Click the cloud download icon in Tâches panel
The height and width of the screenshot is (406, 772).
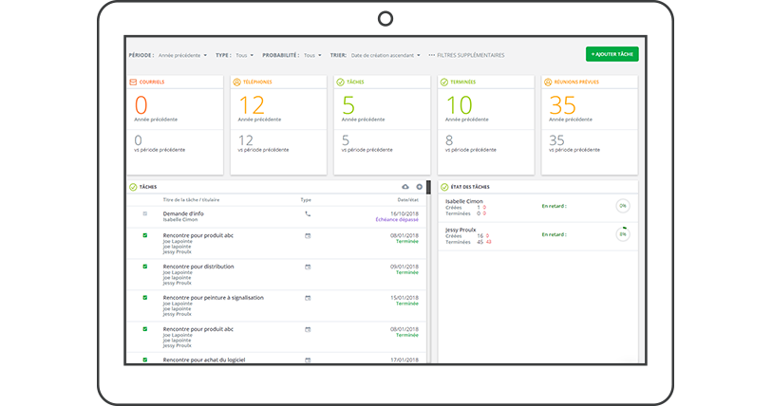pyautogui.click(x=405, y=187)
